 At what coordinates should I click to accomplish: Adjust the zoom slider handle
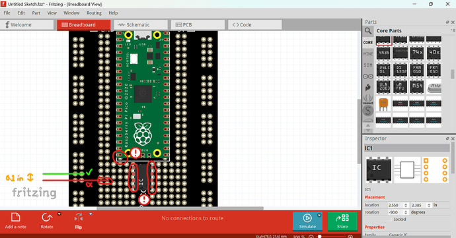tap(320, 236)
